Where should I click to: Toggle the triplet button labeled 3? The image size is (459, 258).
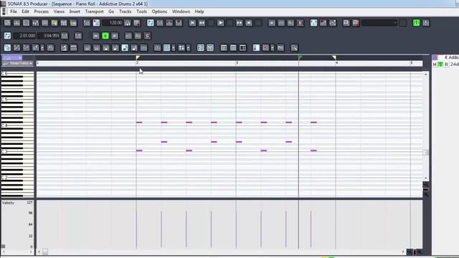click(x=157, y=48)
